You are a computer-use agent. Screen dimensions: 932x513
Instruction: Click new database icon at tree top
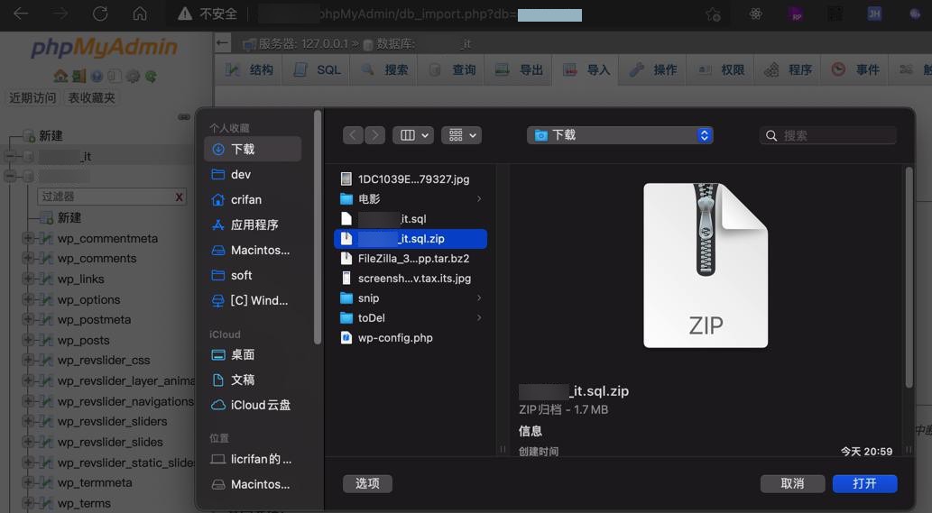tap(29, 136)
